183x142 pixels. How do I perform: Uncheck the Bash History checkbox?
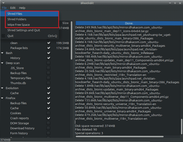[49, 58]
